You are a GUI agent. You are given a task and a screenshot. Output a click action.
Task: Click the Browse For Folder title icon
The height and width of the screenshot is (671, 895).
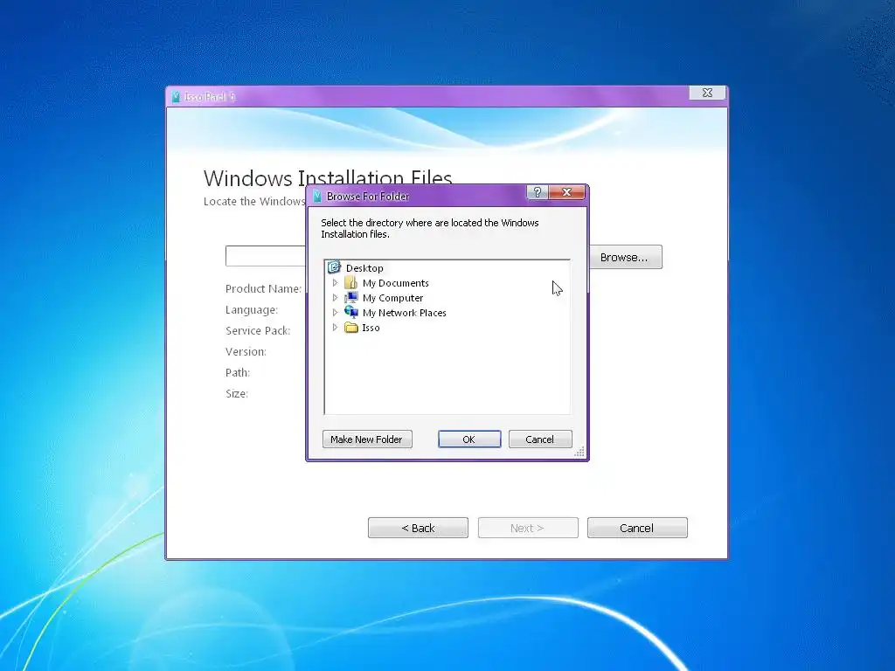click(x=317, y=197)
